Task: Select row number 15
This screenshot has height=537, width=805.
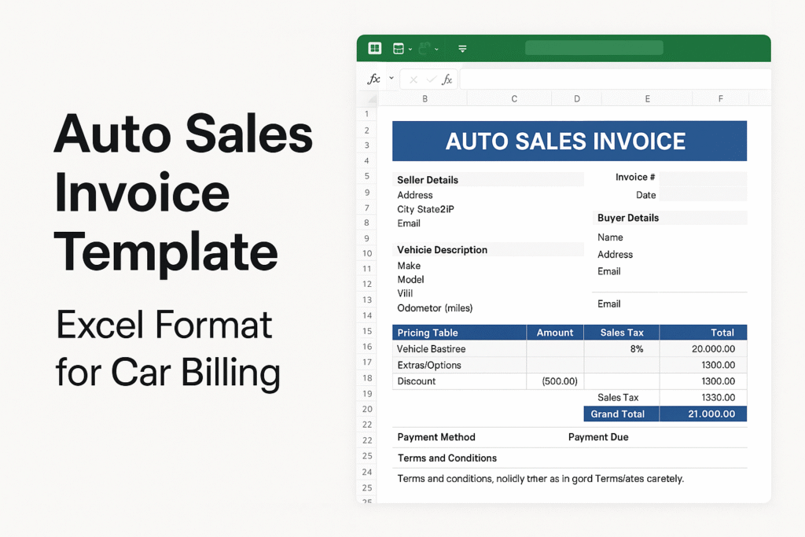Action: 366,332
